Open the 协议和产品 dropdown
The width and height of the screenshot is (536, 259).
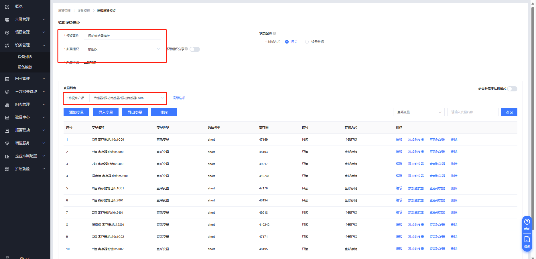pos(128,98)
